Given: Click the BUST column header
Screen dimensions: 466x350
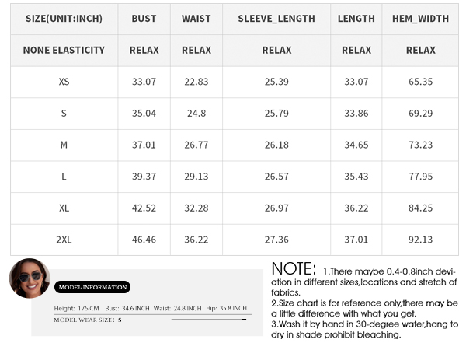Looking at the screenshot, I should (144, 19).
